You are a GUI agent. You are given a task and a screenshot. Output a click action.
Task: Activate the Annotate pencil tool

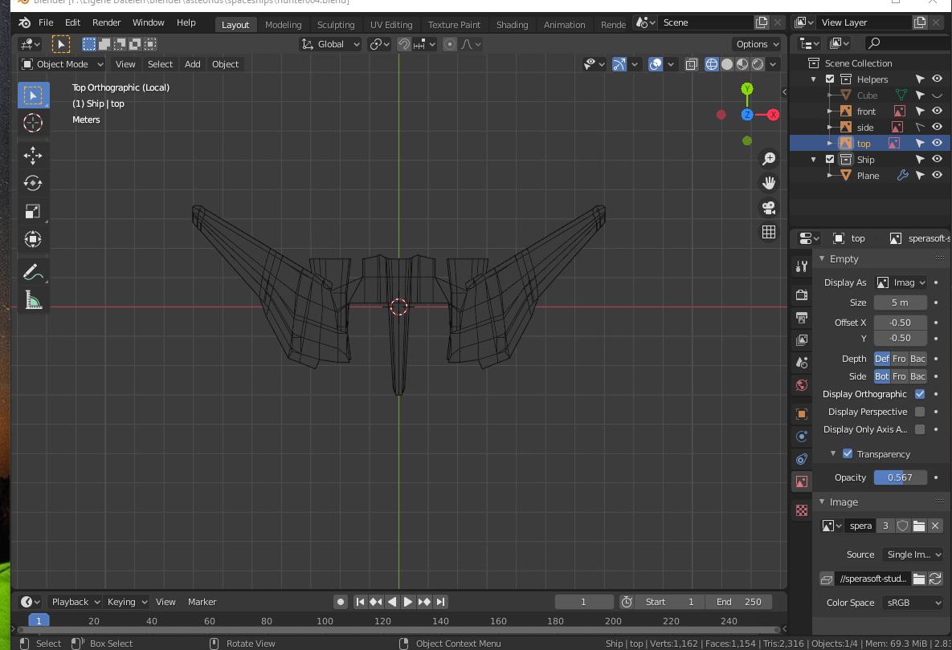coord(33,272)
